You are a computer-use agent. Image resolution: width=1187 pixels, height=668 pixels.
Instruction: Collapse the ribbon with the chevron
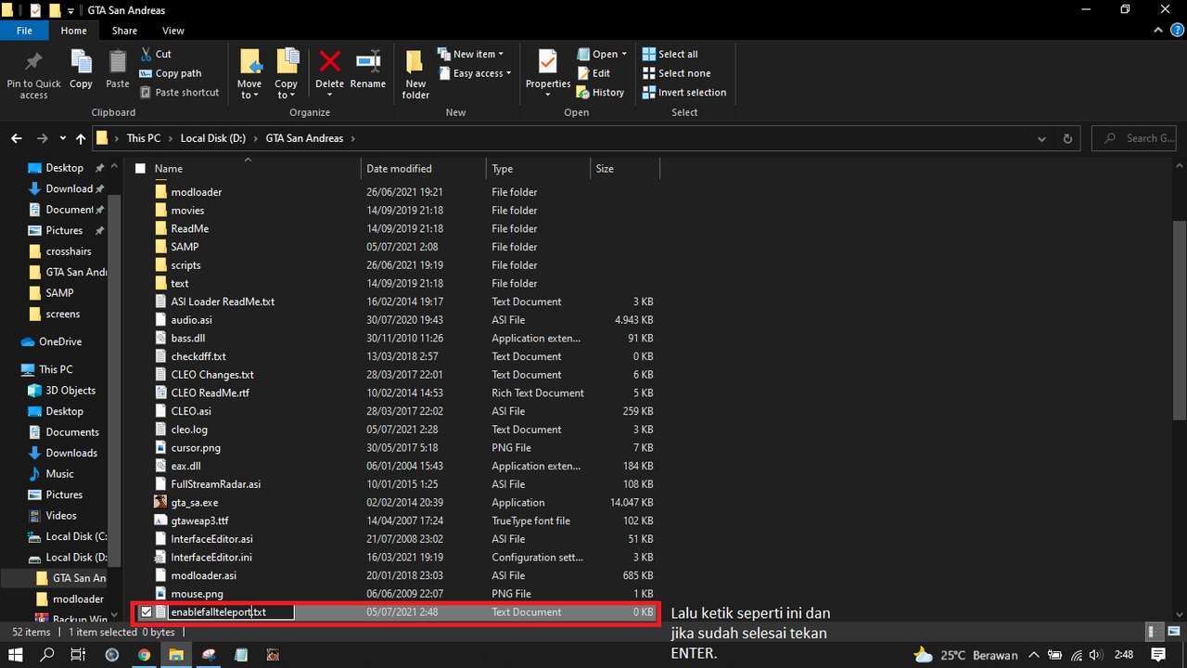[1156, 31]
